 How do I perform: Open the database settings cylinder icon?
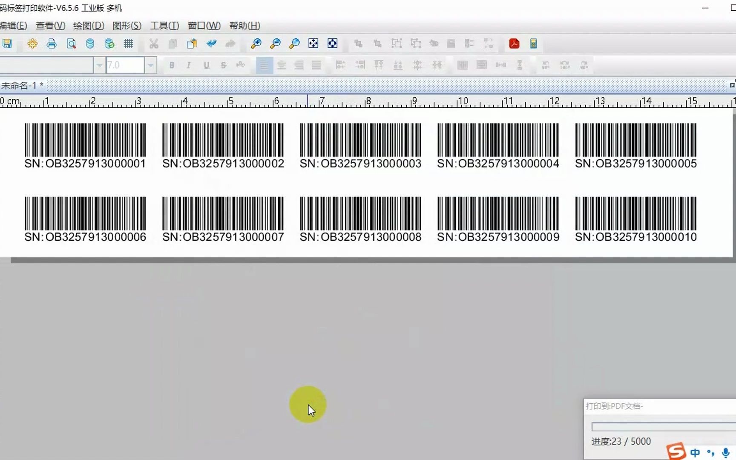(x=90, y=43)
